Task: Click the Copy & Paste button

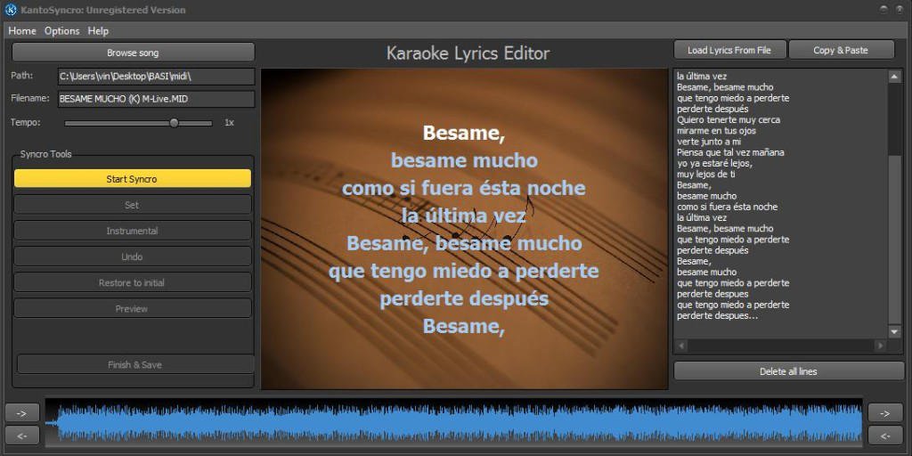Action: point(841,50)
